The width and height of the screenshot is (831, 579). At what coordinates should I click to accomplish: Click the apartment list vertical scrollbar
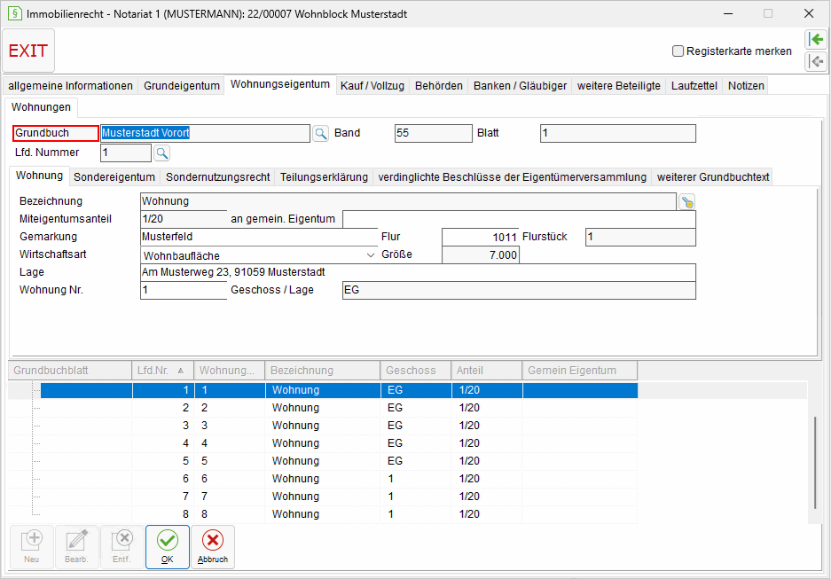[x=815, y=463]
